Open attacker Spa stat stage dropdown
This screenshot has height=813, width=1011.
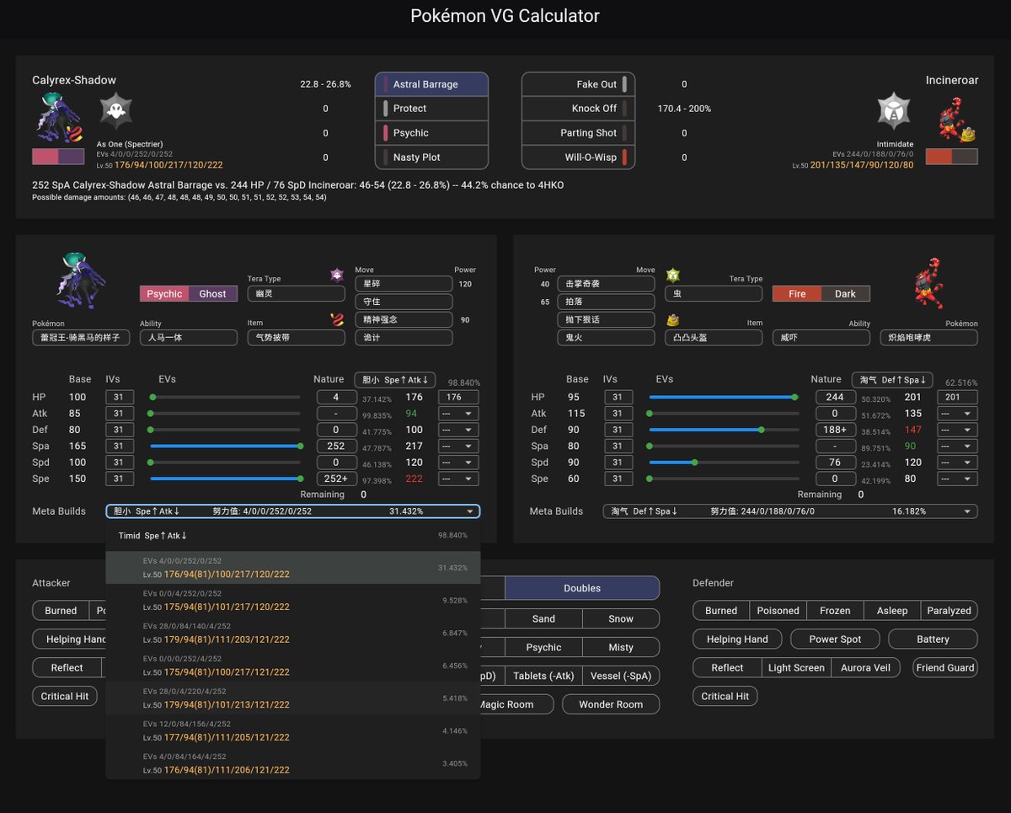click(458, 447)
